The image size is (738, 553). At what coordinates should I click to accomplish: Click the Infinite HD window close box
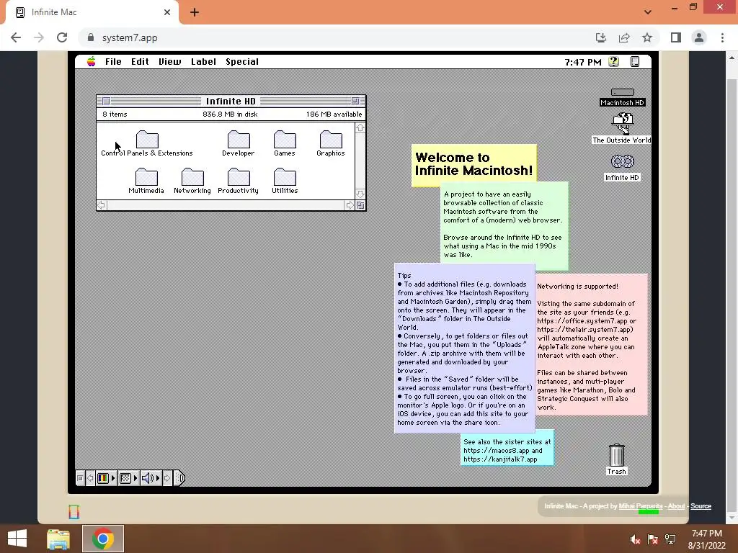(107, 101)
